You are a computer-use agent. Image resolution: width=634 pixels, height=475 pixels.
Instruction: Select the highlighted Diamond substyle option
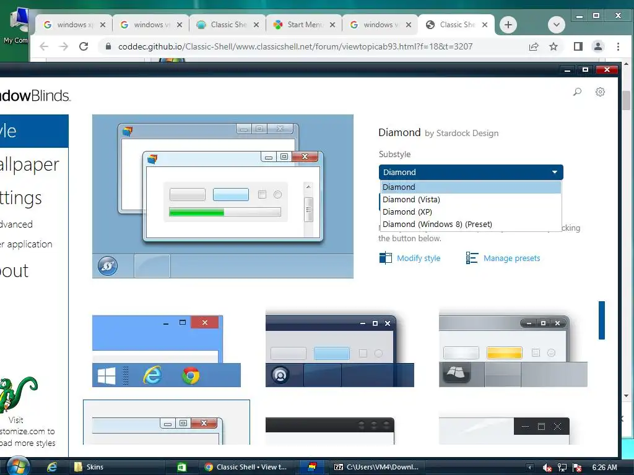(x=471, y=187)
